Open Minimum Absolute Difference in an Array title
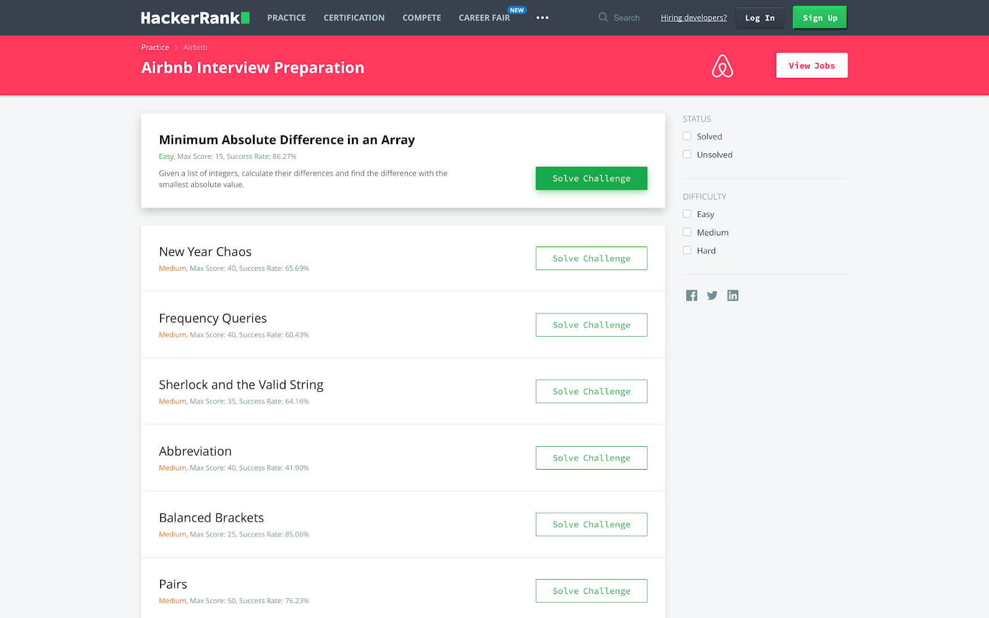The image size is (989, 618). (x=287, y=140)
